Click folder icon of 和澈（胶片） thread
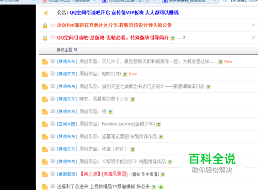This screenshot has width=258, height=190. pos(45,149)
